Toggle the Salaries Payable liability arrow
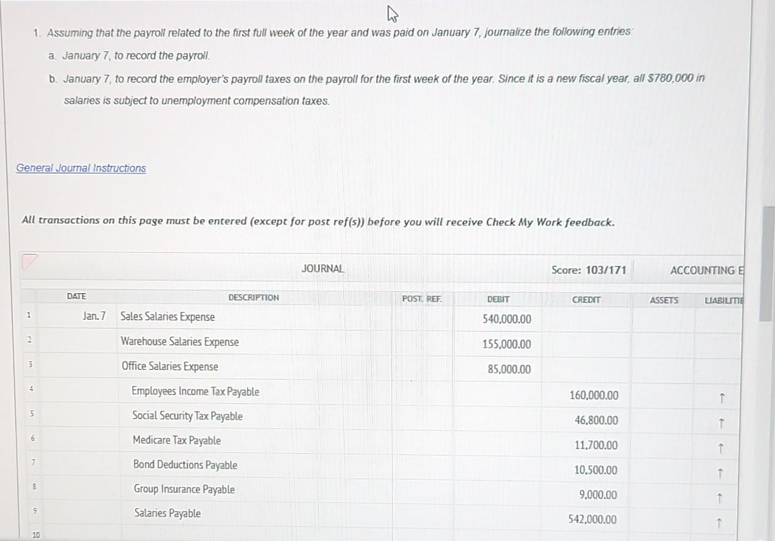 (x=721, y=521)
